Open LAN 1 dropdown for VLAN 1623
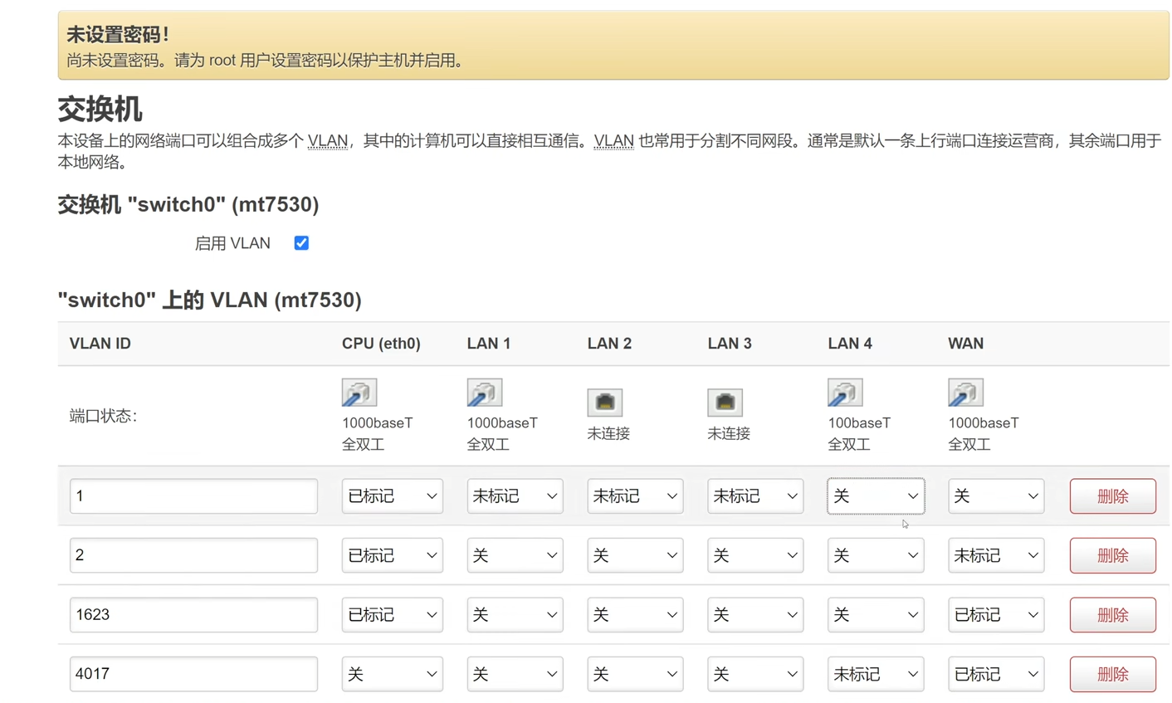The width and height of the screenshot is (1172, 703). pyautogui.click(x=515, y=615)
